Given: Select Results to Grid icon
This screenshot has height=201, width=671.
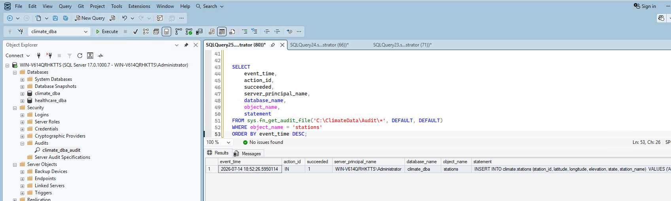Looking at the screenshot, I should point(222,32).
